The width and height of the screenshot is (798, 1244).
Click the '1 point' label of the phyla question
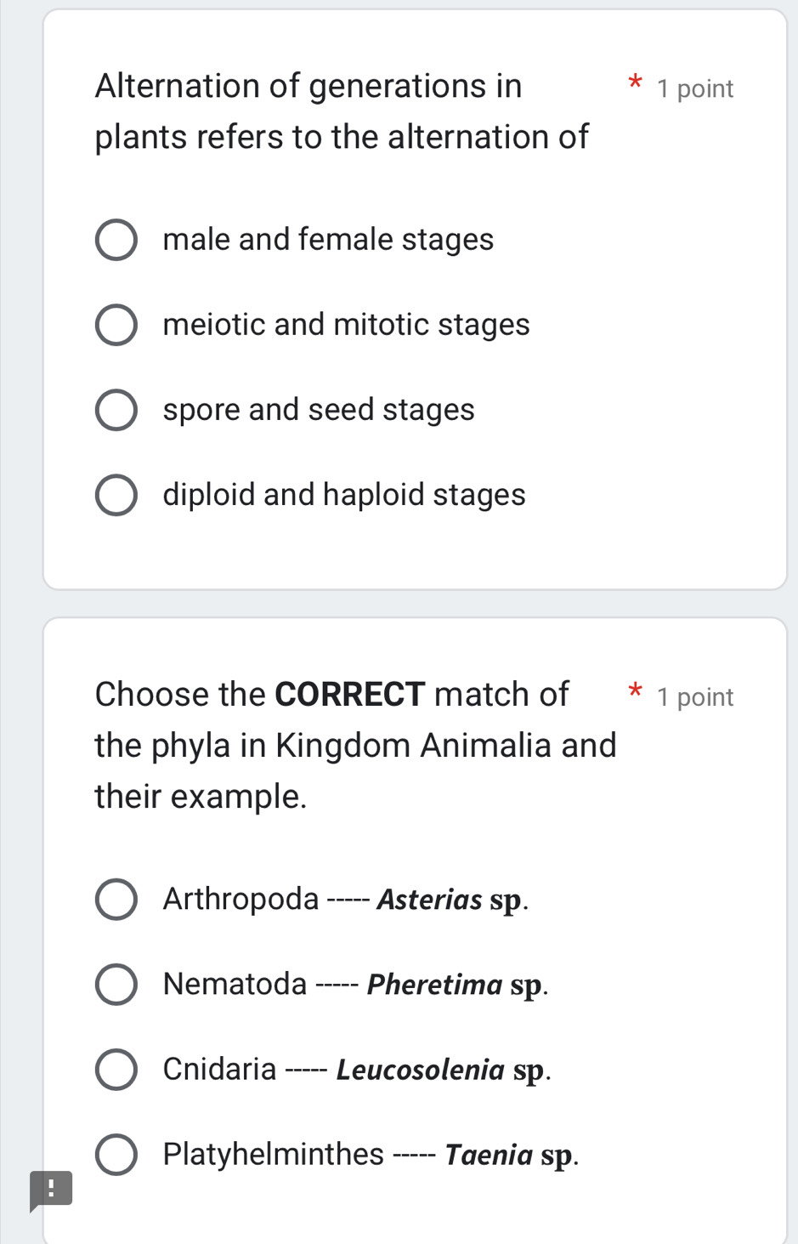click(x=695, y=697)
